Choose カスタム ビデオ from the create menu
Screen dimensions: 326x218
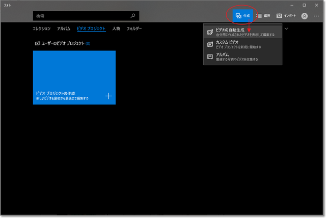point(243,44)
